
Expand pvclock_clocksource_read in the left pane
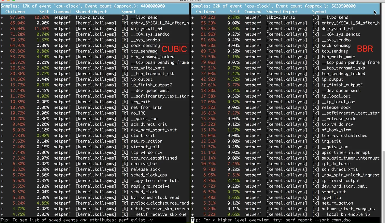2,203
